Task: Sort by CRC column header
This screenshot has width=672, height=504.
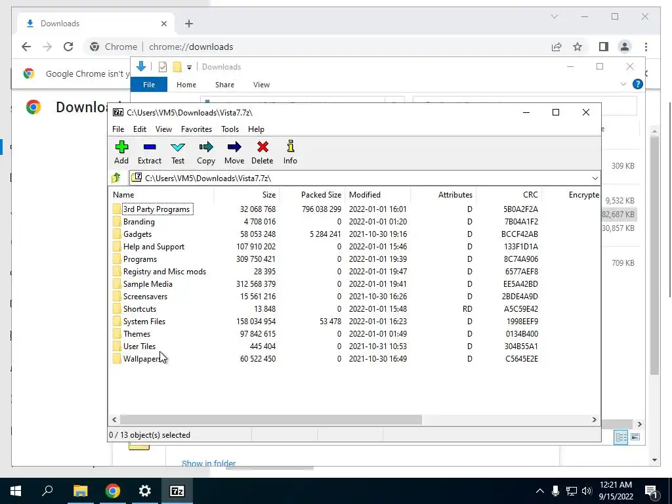Action: pos(509,194)
